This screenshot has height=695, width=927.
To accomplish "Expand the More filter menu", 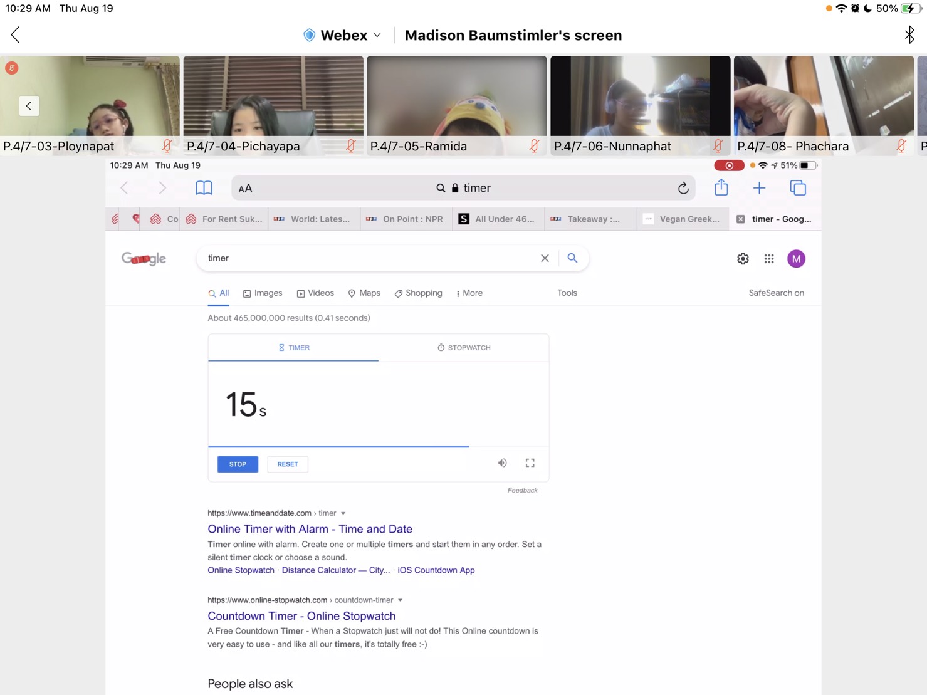I will [469, 293].
